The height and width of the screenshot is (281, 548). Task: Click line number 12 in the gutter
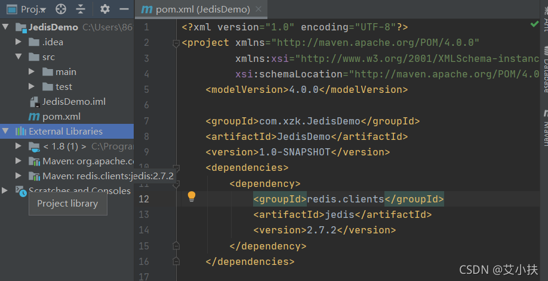pyautogui.click(x=144, y=199)
